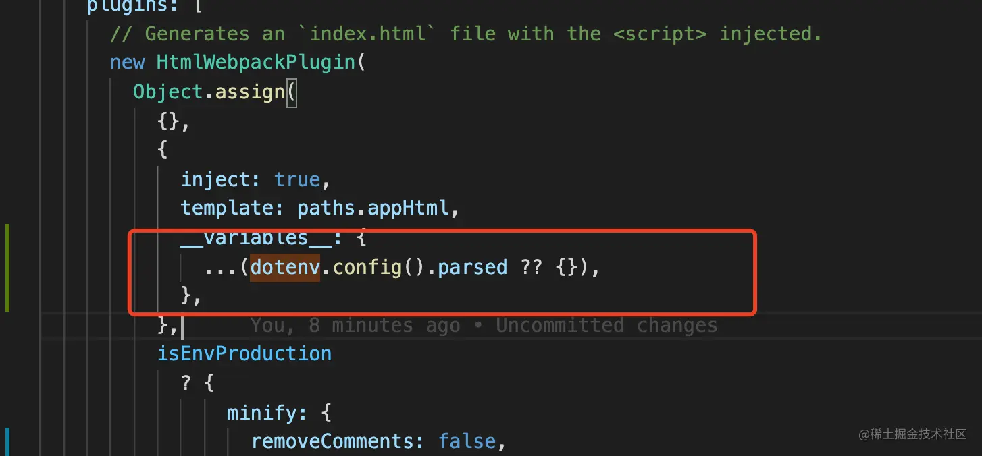
Task: Click the 'inject' property key
Action: (215, 179)
